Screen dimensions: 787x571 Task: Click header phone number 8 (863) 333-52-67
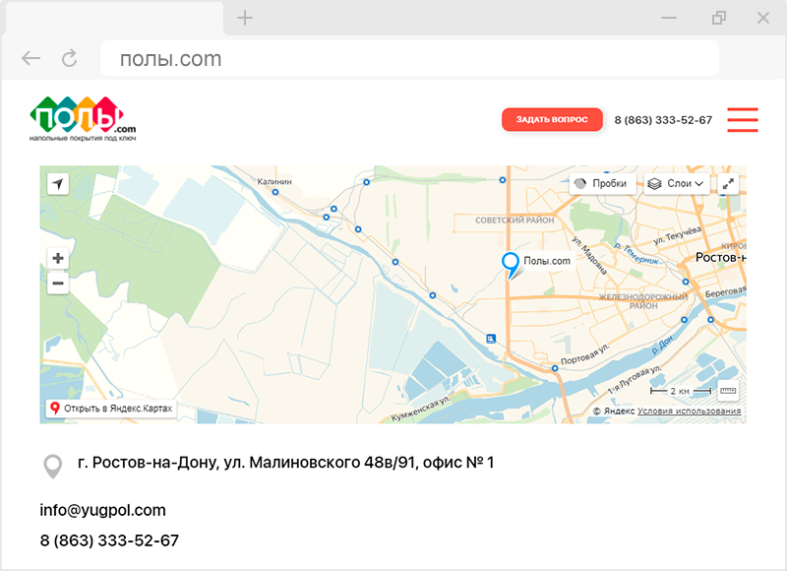[x=663, y=120]
